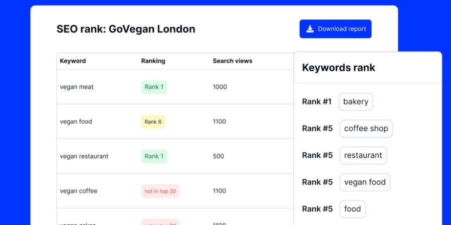
Task: Click the Ranking column header
Action: pos(153,61)
